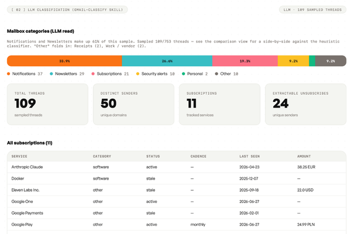Click the active status in Anthropic Claude row
The width and height of the screenshot is (351, 234).
pos(152,167)
